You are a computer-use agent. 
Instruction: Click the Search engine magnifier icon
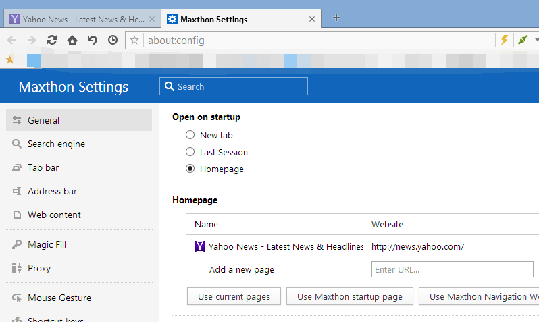tap(17, 144)
